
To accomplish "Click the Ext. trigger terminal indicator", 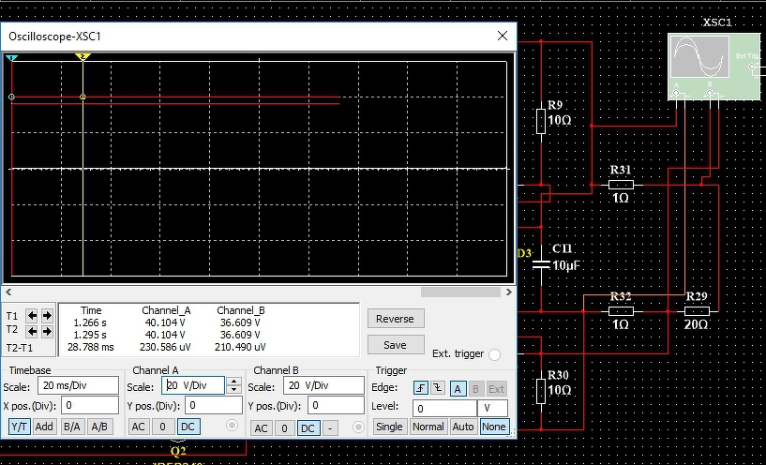I will click(x=494, y=354).
